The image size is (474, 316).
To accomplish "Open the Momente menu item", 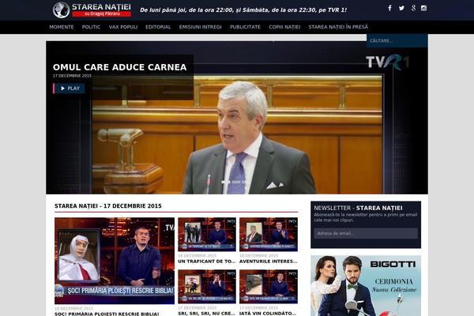I will click(x=62, y=27).
